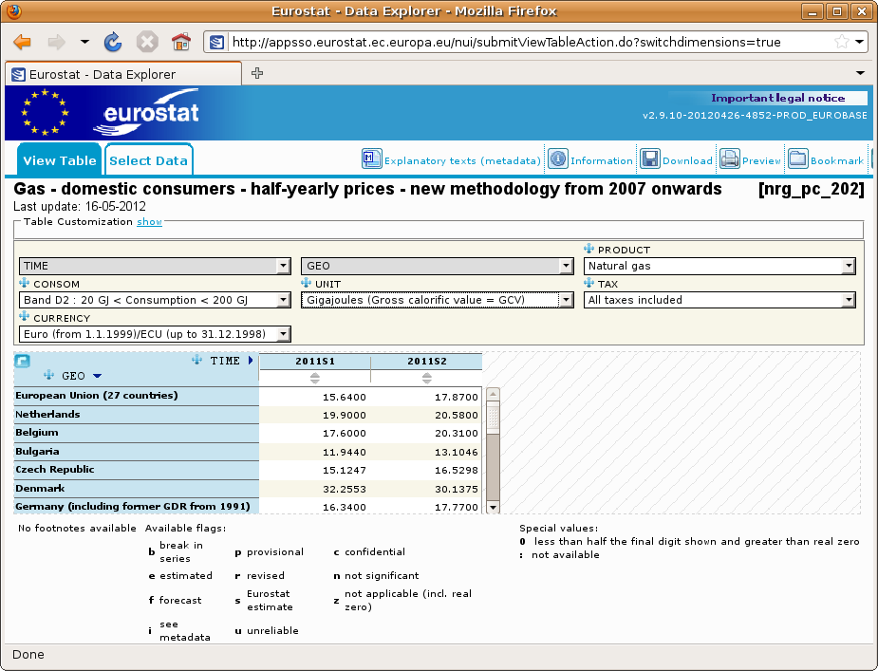This screenshot has width=878, height=671.
Task: Reload page with Firefox refresh button
Action: click(113, 42)
